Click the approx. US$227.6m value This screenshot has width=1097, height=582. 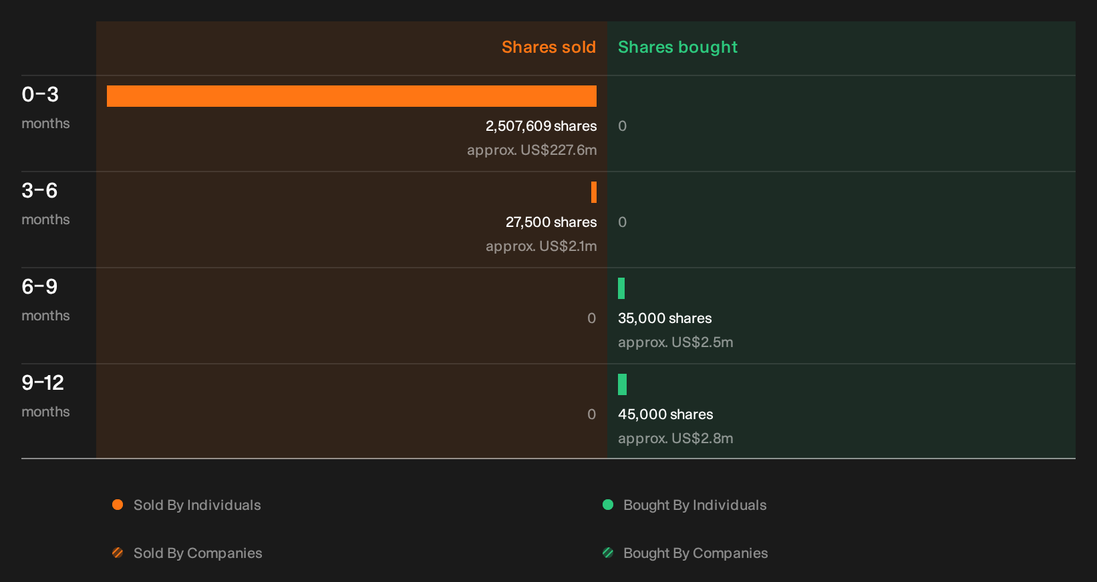pyautogui.click(x=532, y=150)
